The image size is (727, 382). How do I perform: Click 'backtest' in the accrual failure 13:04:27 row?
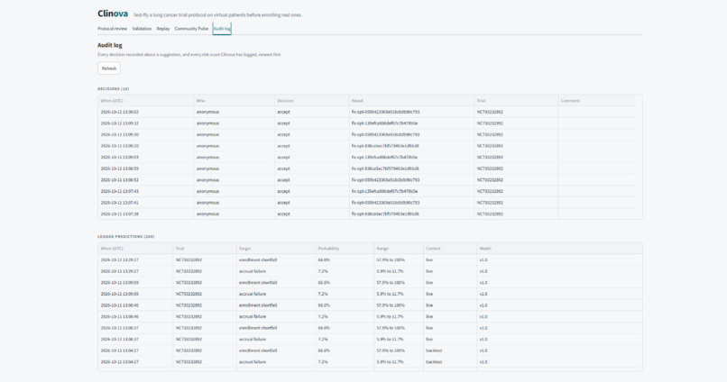(434, 362)
